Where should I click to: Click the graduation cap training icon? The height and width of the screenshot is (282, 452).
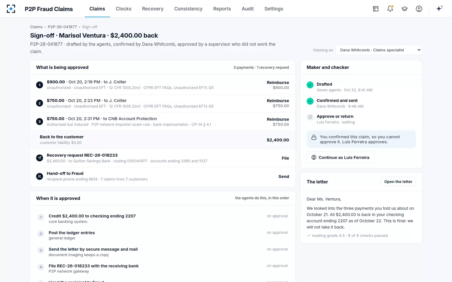click(405, 9)
